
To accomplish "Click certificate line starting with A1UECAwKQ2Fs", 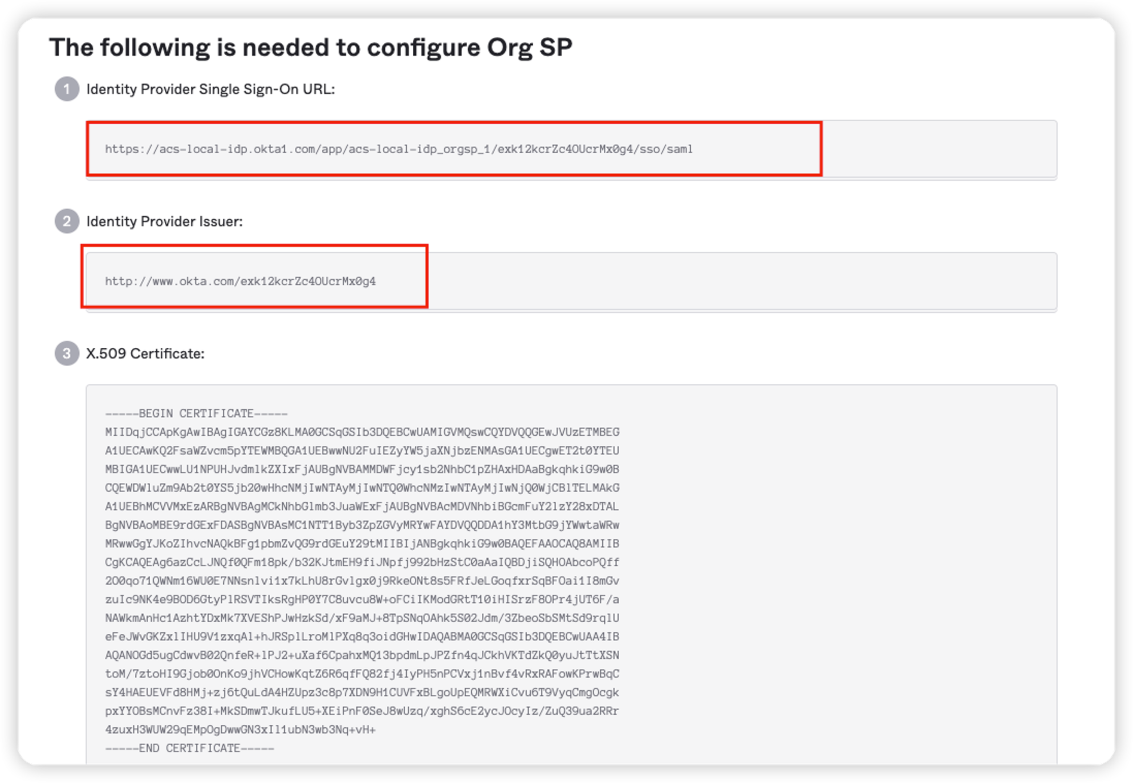I will (362, 451).
